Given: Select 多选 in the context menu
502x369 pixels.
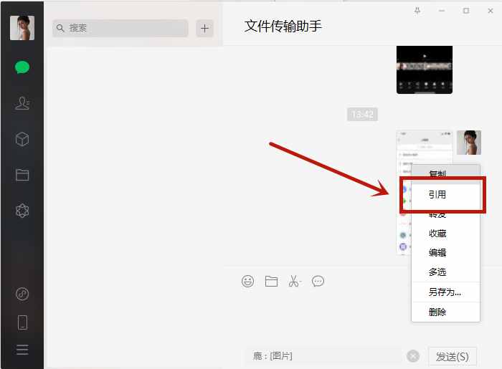Looking at the screenshot, I should click(x=445, y=272).
